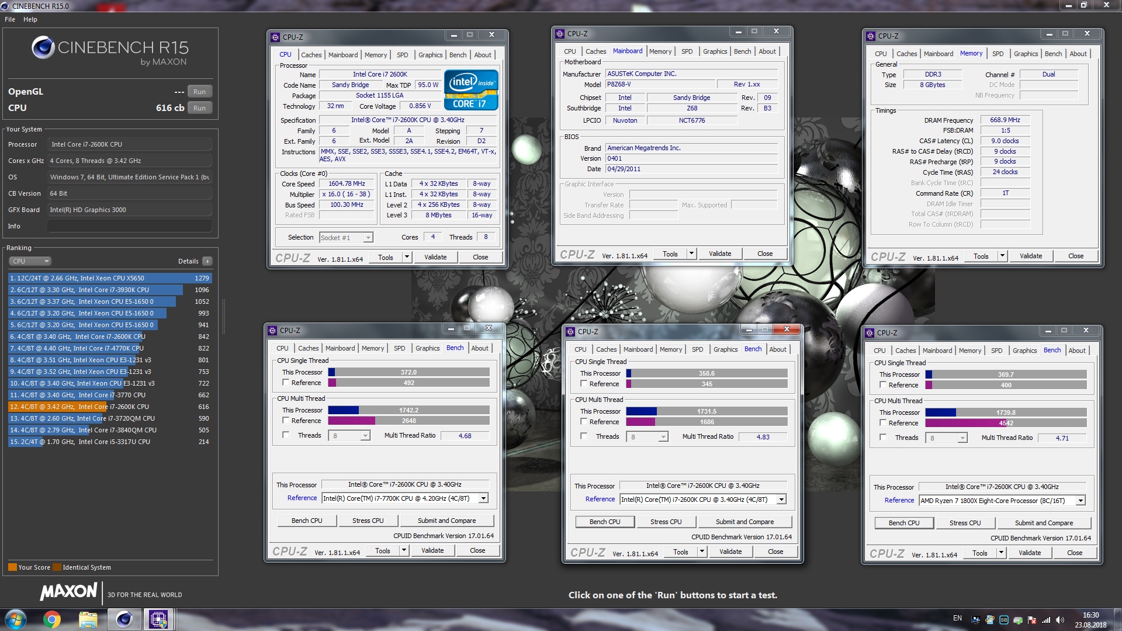Click Safely Remove Hardware tray icon
Viewport: 1122px width, 631px height.
1018,620
